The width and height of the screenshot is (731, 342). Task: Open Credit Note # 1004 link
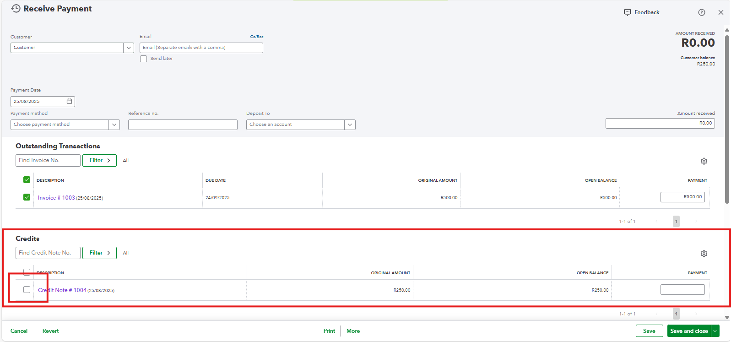coord(62,290)
